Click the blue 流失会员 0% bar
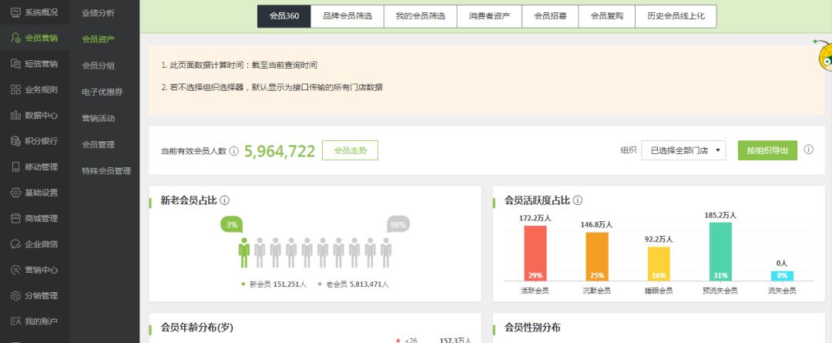The width and height of the screenshot is (832, 343). tap(782, 276)
